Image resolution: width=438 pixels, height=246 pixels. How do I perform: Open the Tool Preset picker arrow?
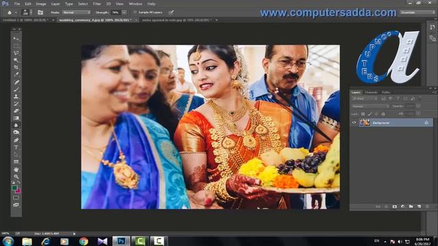click(x=16, y=12)
